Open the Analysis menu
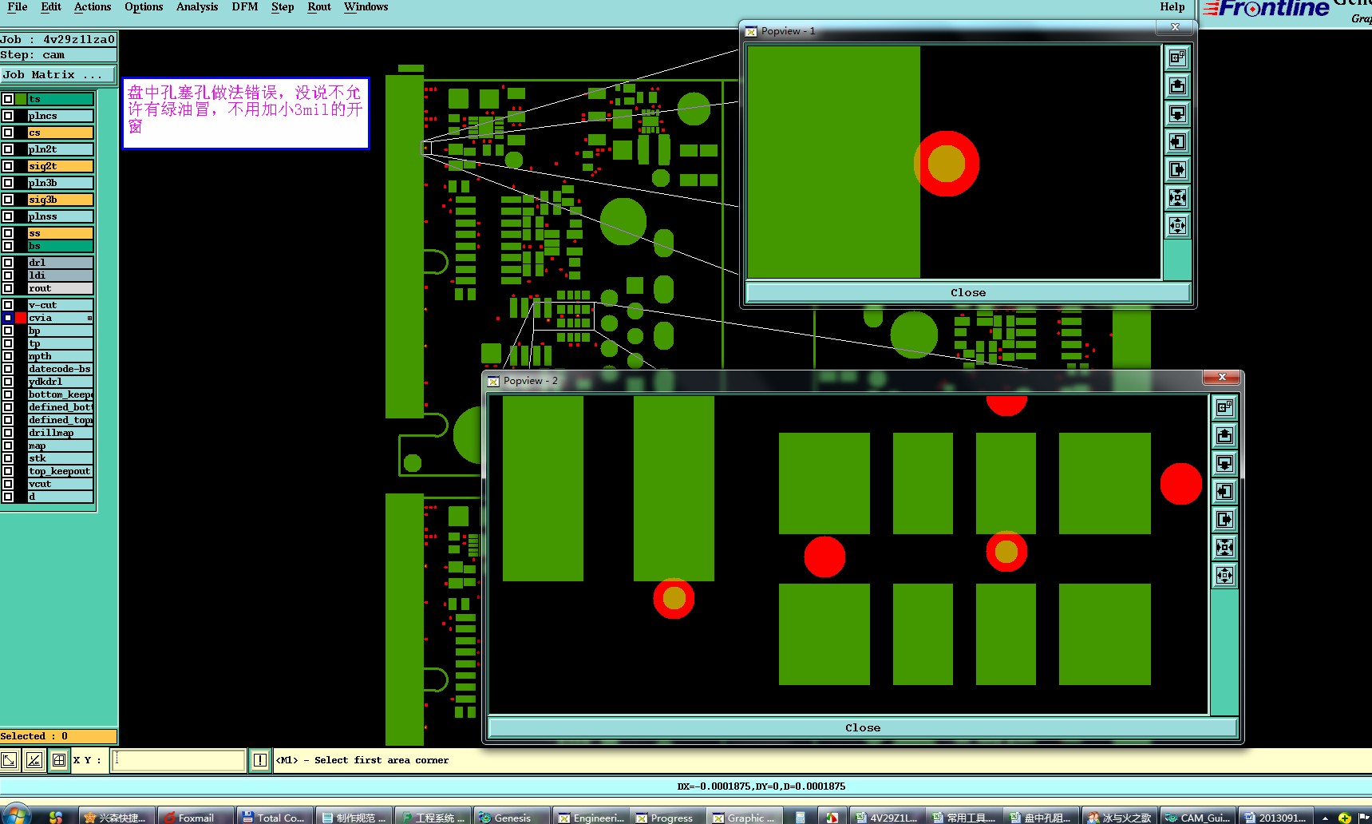The width and height of the screenshot is (1372, 824). point(197,7)
